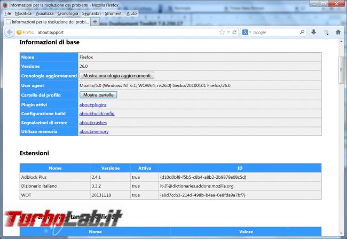Viewport: 347px width, 239px height.
Task: Open the about:plugins link
Action: pyautogui.click(x=93, y=105)
